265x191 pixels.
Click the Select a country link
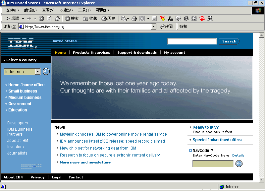(21, 60)
